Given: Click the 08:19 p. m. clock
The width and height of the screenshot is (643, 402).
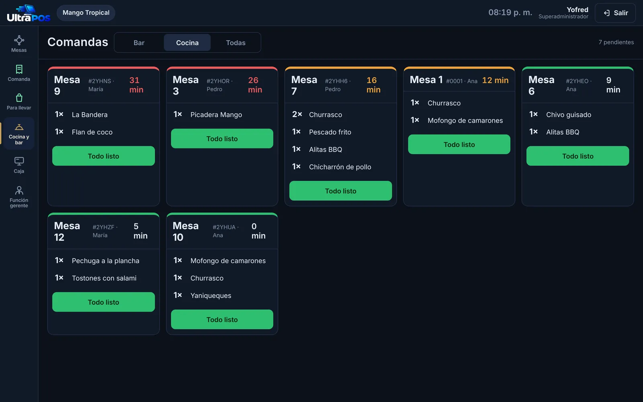Looking at the screenshot, I should pos(510,12).
